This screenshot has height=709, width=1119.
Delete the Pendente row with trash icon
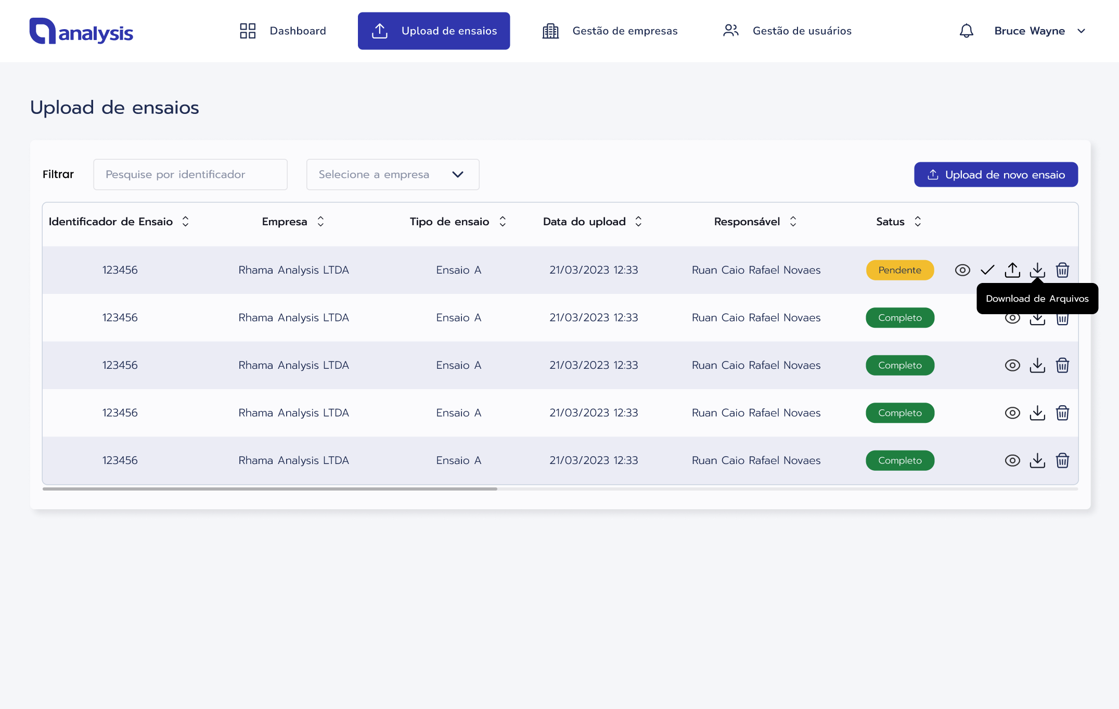tap(1062, 270)
